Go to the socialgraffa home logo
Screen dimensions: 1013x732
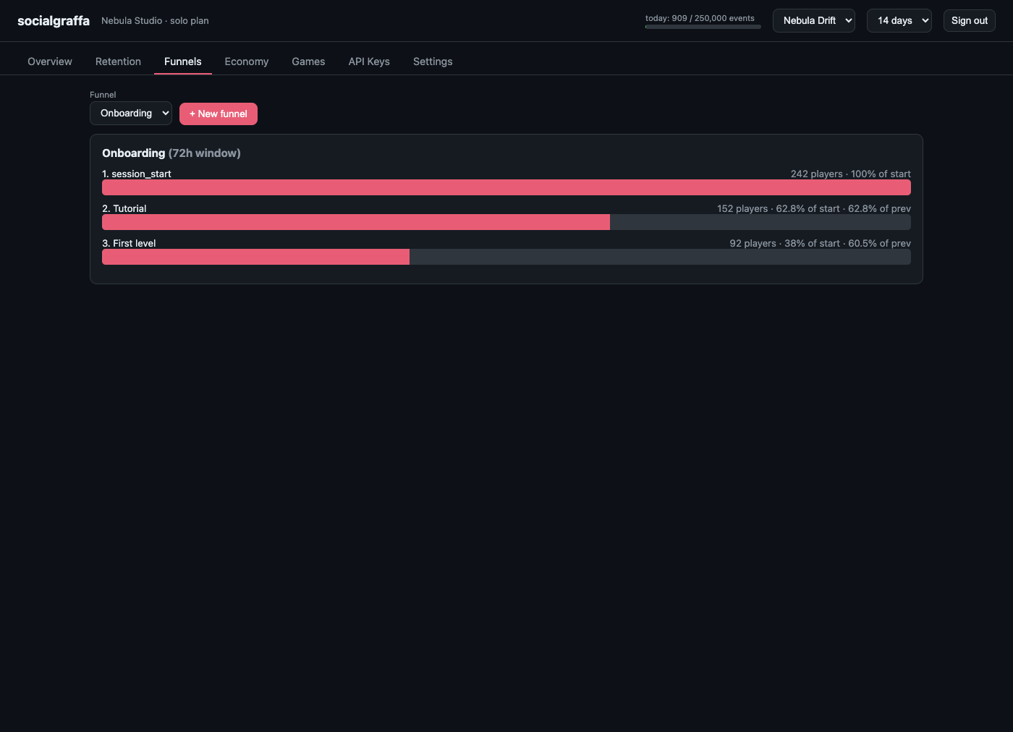(x=54, y=21)
